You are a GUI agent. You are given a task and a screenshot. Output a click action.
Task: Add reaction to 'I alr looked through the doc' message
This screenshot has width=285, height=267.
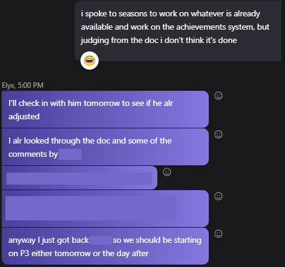[218, 134]
